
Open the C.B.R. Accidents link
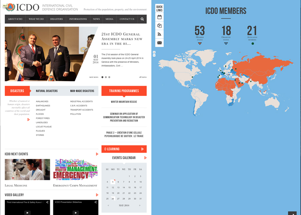point(79,106)
